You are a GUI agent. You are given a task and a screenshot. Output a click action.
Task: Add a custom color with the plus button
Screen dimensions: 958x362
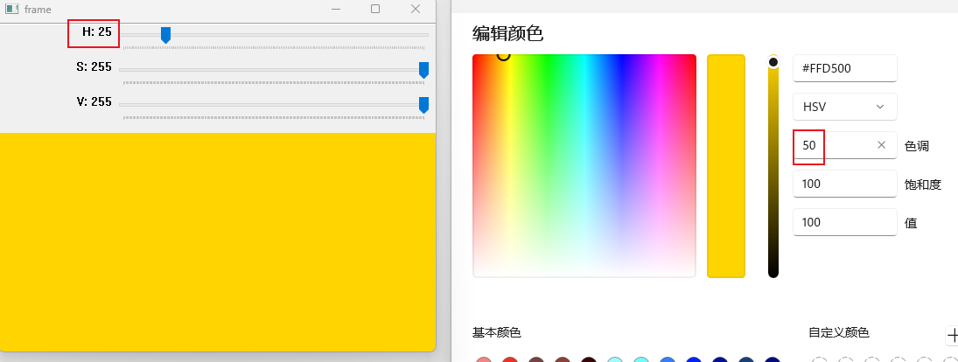[952, 335]
